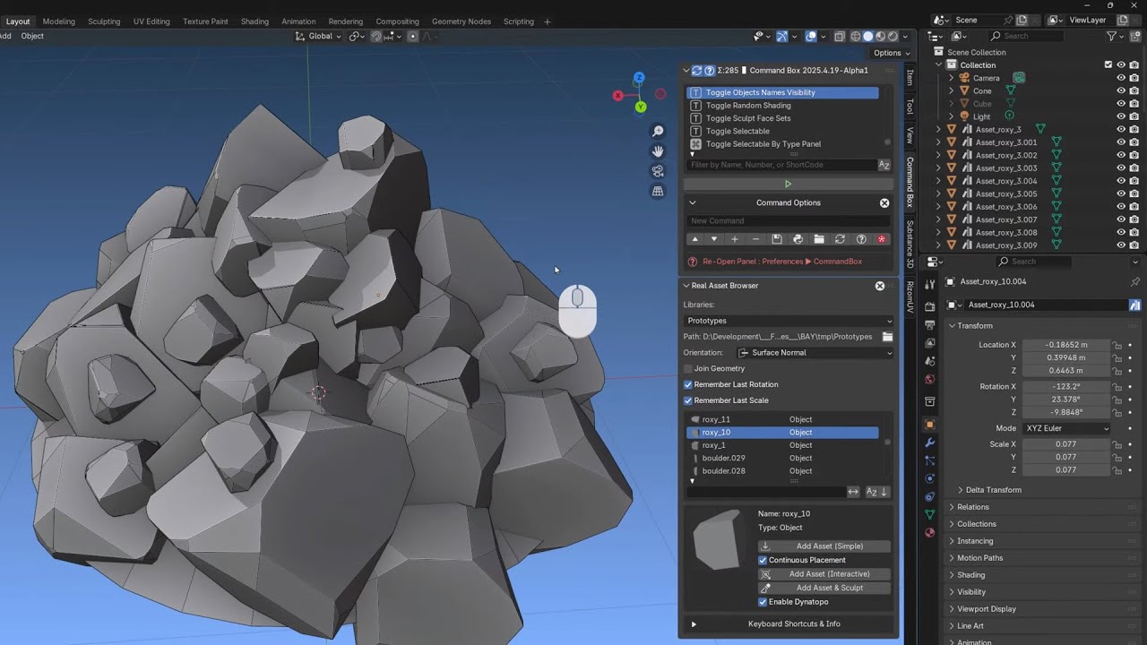The image size is (1147, 645).
Task: Click Add Asset & Sculpt button
Action: [824, 588]
